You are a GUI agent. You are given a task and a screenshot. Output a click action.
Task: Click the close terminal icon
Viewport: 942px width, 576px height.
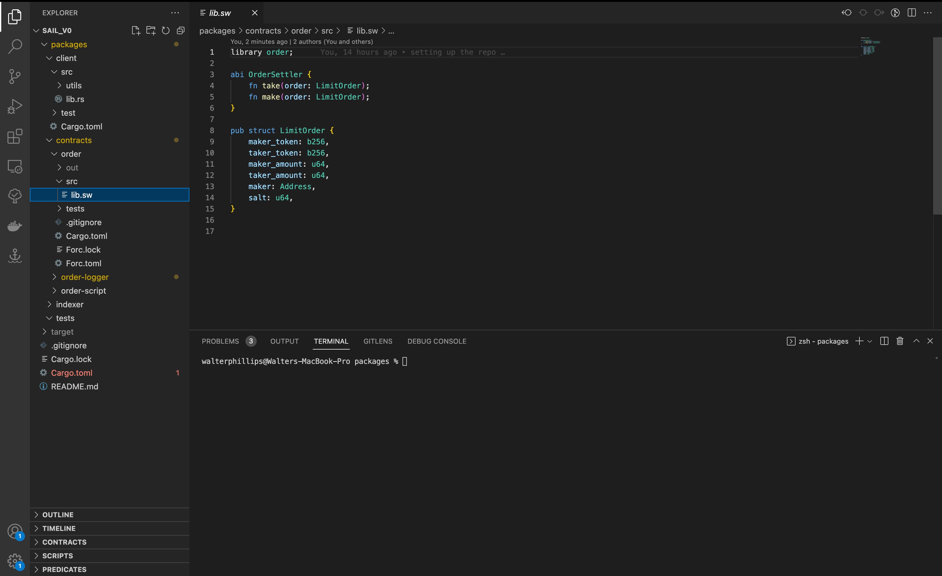(930, 341)
